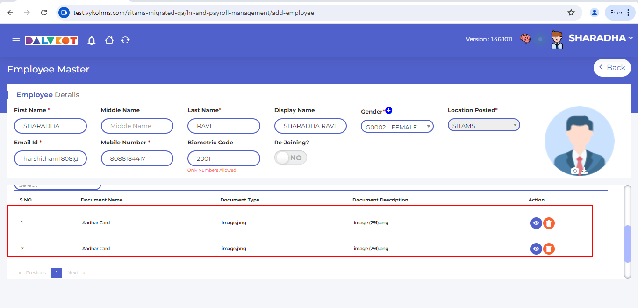Delete the second Aadhar Card document
The height and width of the screenshot is (308, 638).
pyautogui.click(x=549, y=249)
